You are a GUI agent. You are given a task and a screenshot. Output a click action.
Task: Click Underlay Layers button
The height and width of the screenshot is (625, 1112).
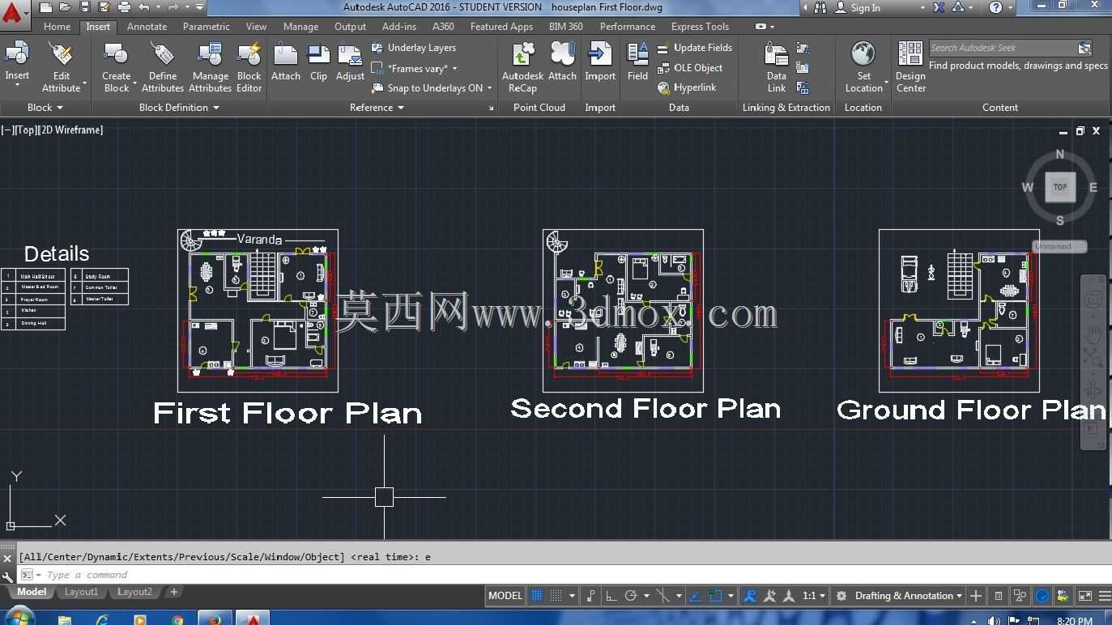coord(414,48)
